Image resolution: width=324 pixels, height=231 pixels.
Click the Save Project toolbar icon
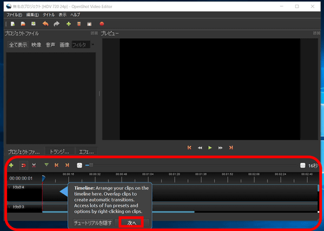[34, 24]
